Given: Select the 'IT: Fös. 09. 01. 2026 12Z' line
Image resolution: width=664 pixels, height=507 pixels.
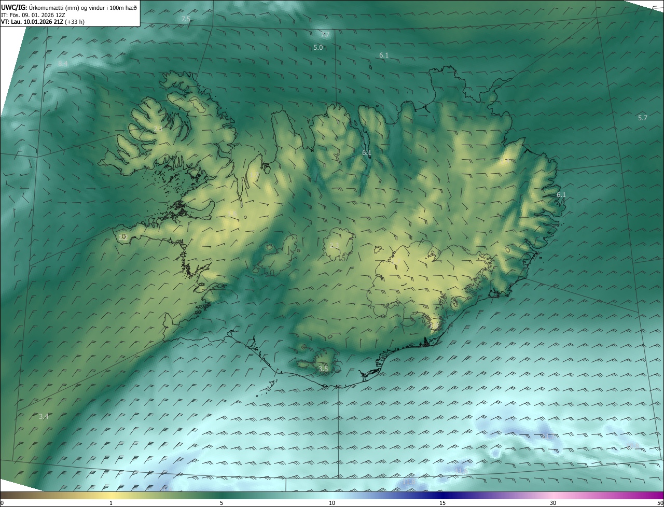Looking at the screenshot, I should coord(33,15).
